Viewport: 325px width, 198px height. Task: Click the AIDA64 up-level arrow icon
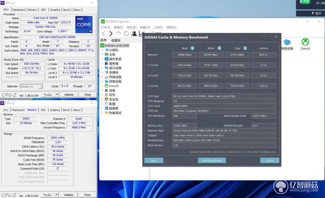click(x=119, y=33)
